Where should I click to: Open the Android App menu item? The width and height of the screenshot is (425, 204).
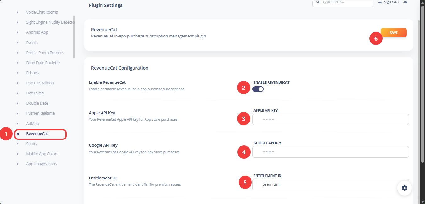pyautogui.click(x=37, y=32)
